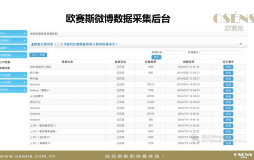This screenshot has height=160, width=254.
Task: Focus the 数据描述 search field
Action: coord(222,52)
